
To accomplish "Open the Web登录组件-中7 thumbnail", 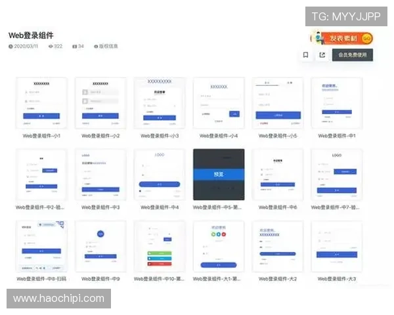I will [x=337, y=175].
